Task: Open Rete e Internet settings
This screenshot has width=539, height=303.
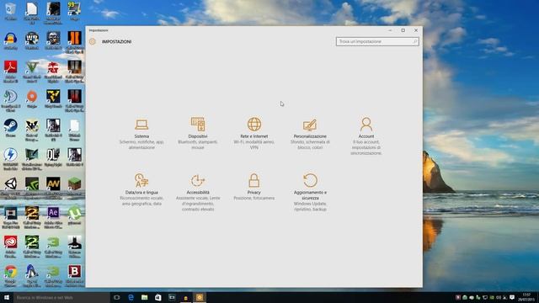Action: point(254,134)
